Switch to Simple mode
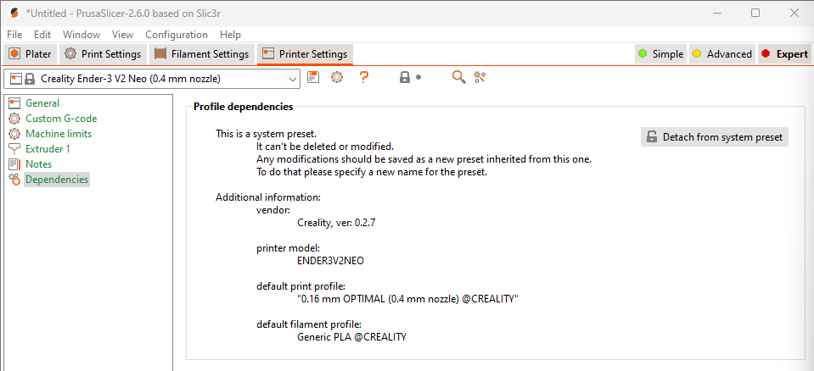The height and width of the screenshot is (371, 814). [660, 54]
